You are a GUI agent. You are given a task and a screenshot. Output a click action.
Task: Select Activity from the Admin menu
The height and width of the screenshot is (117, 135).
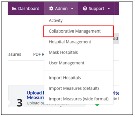[56, 21]
